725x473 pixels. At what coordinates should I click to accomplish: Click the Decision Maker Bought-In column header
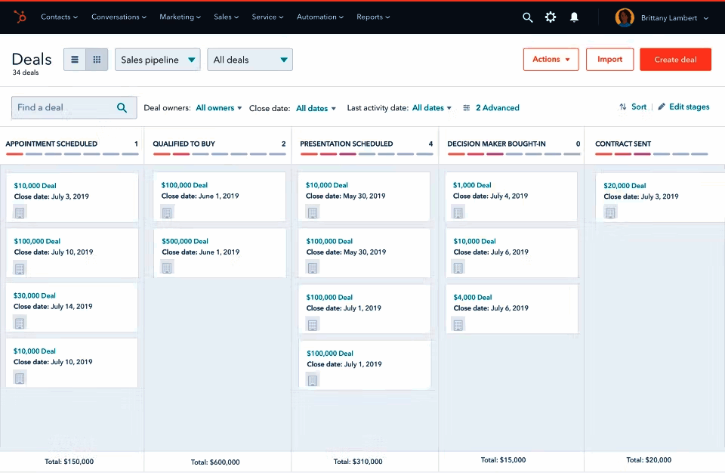[496, 144]
